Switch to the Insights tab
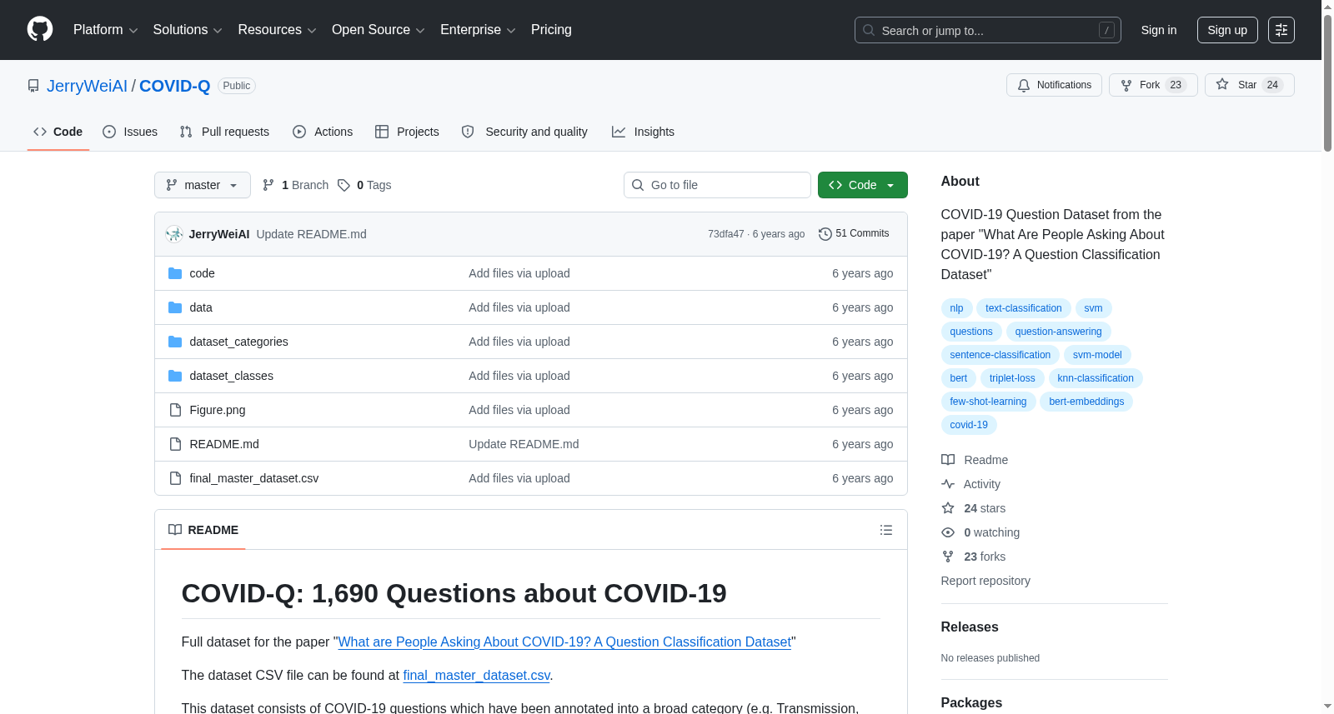This screenshot has height=714, width=1334. [643, 132]
